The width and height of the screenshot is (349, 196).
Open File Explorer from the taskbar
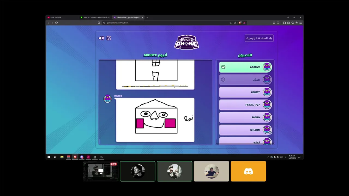pos(62,157)
